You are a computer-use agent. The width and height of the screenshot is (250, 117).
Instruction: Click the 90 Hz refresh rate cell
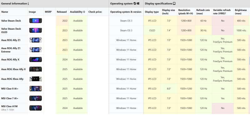(x=203, y=30)
